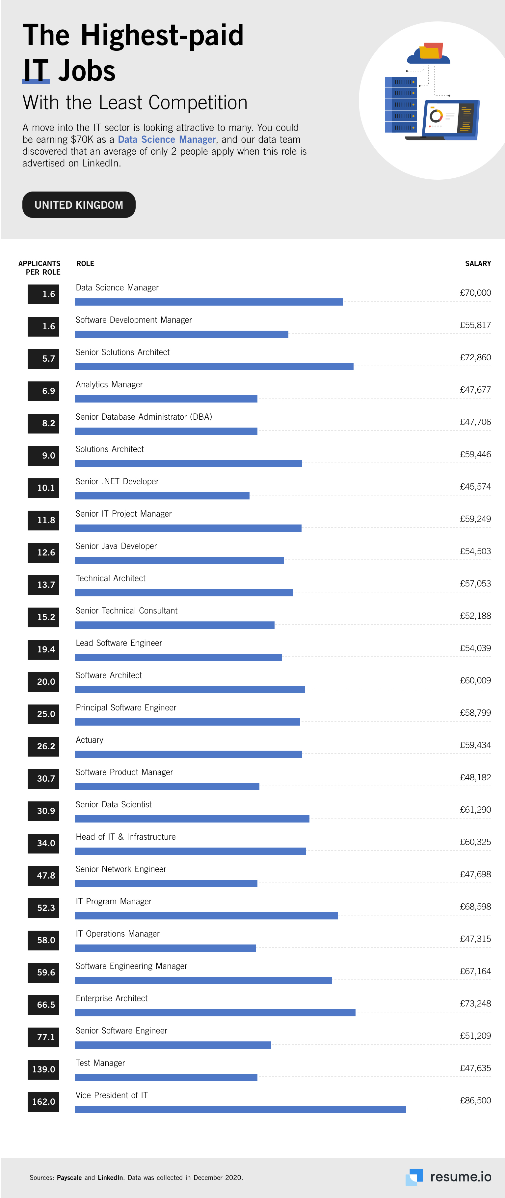The image size is (505, 1198).
Task: Click the IT Program Manager salary bar
Action: [206, 916]
